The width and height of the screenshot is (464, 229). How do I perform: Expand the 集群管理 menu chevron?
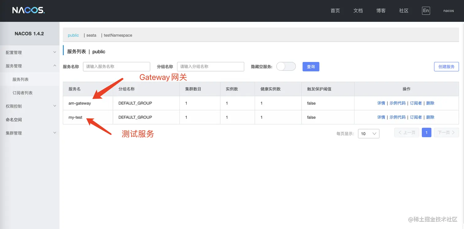coord(55,133)
